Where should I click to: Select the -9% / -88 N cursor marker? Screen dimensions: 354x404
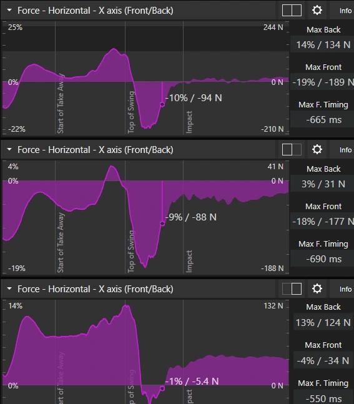click(162, 224)
